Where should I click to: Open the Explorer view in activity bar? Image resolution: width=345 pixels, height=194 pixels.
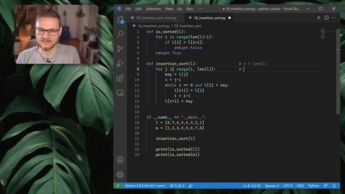coord(120,20)
